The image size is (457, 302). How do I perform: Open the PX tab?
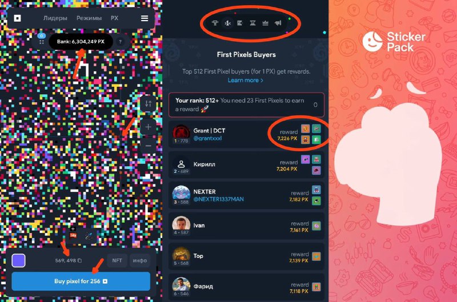click(x=114, y=18)
